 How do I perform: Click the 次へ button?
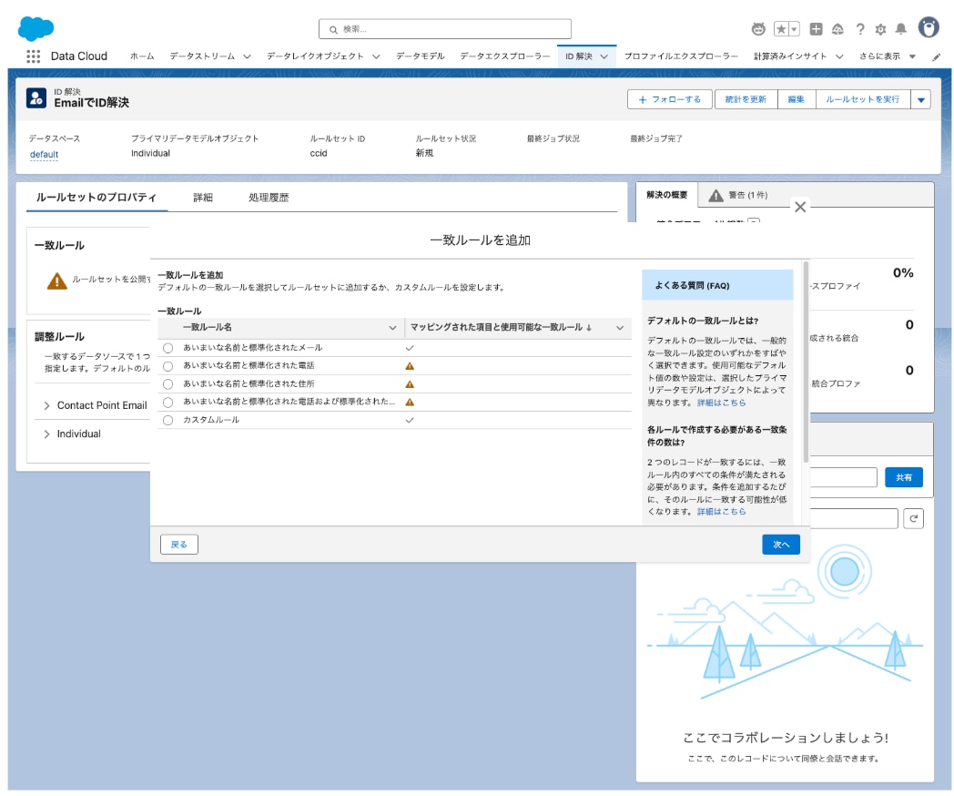(780, 544)
